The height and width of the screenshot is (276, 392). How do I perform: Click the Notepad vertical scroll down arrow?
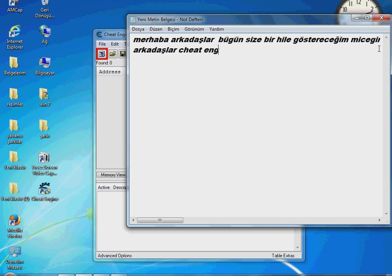click(x=386, y=214)
